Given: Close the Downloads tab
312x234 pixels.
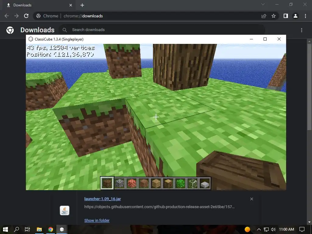Looking at the screenshot, I should click(x=71, y=5).
